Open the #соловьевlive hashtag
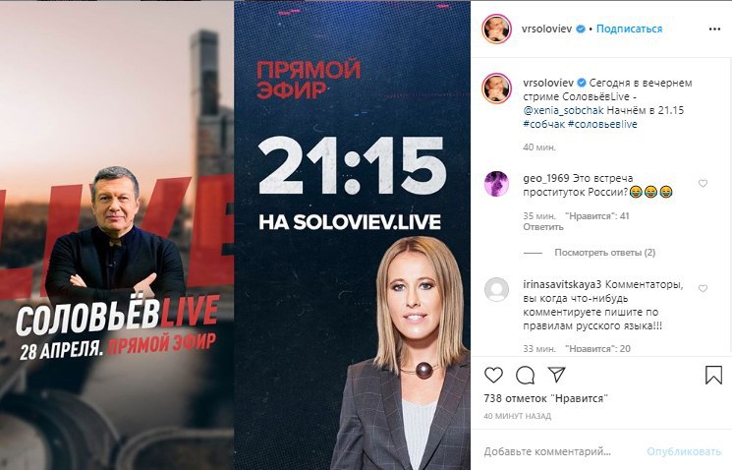732x470 pixels. [x=602, y=124]
